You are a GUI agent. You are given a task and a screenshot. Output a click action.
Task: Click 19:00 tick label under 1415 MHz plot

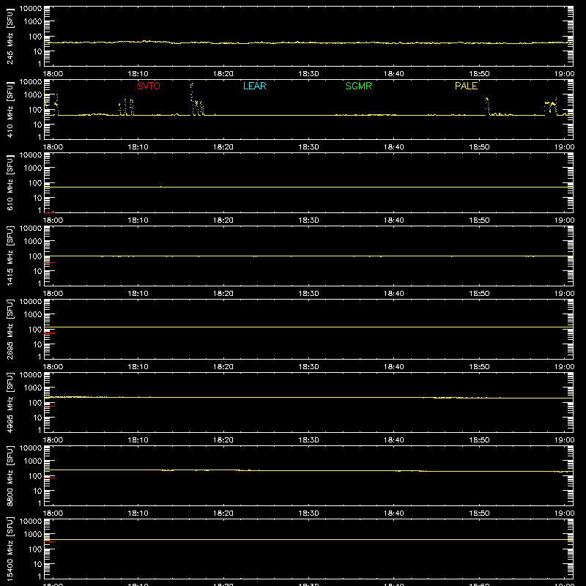(564, 294)
